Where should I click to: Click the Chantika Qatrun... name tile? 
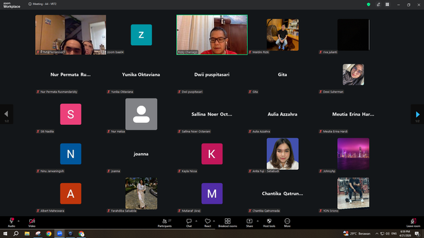coord(282,194)
